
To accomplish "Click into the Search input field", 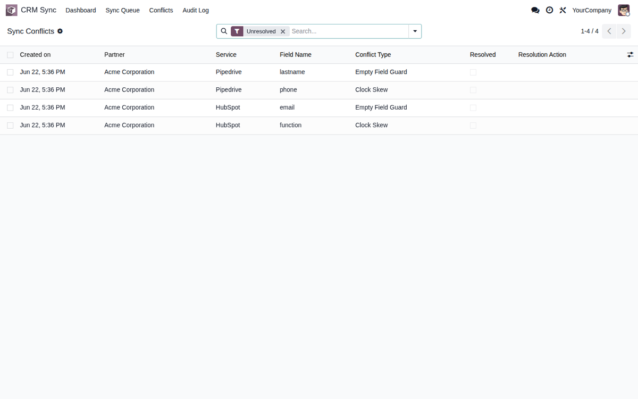I will point(348,31).
